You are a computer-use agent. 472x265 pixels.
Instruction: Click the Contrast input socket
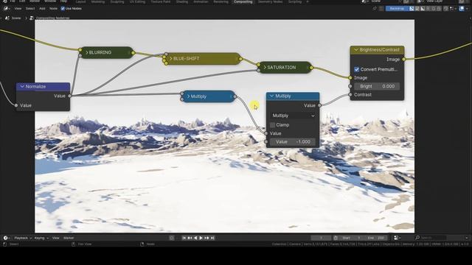coord(350,95)
